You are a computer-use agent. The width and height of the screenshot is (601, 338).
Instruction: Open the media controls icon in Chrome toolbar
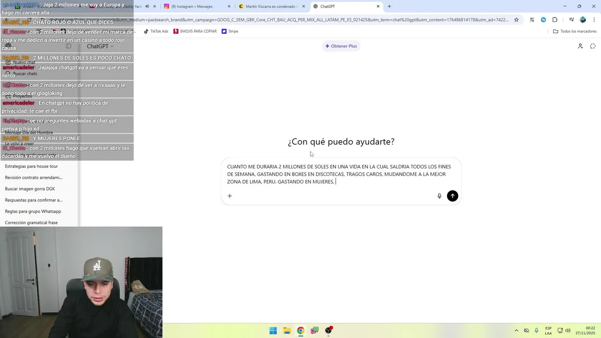[x=571, y=20]
